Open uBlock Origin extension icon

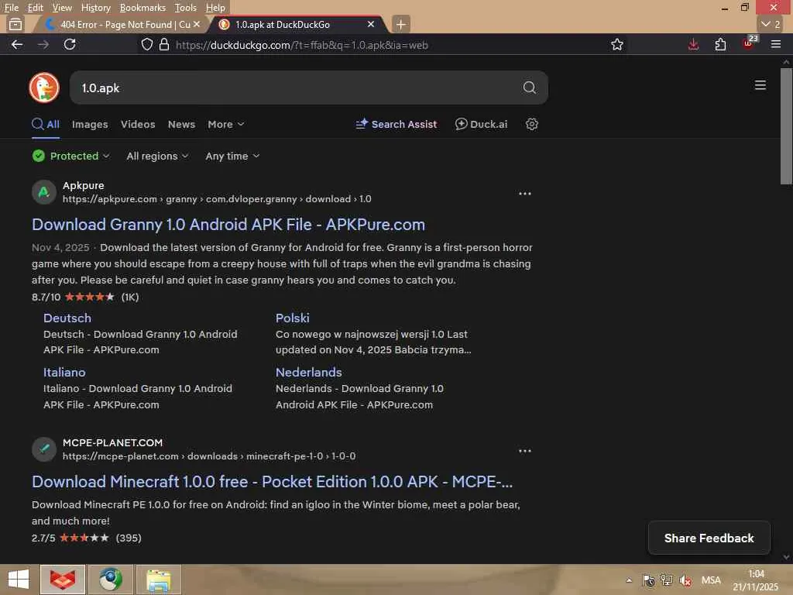click(749, 43)
